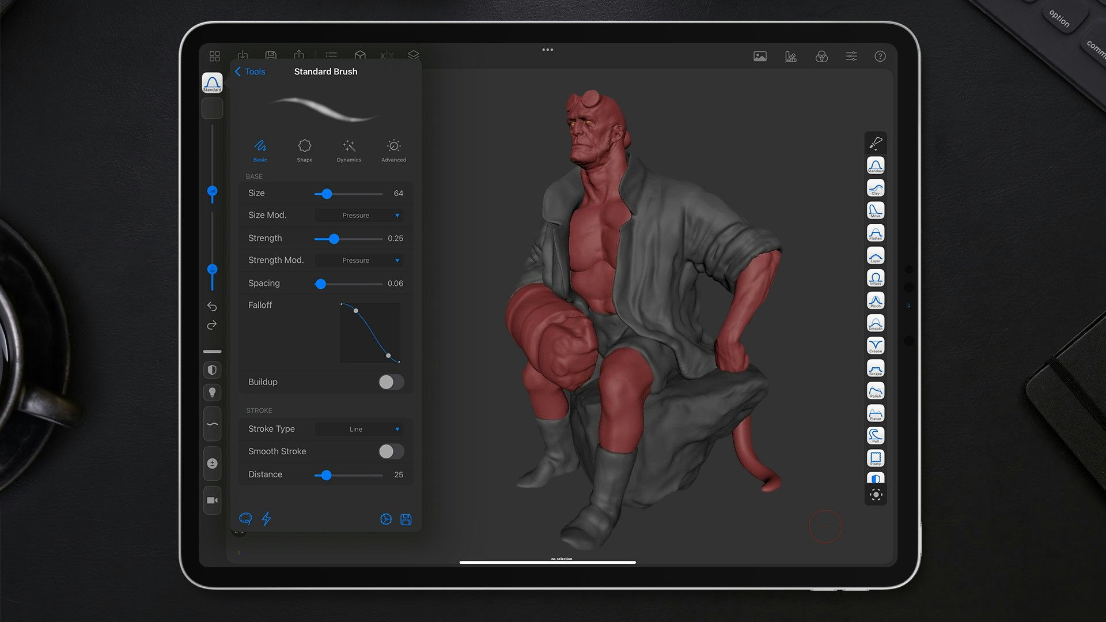The width and height of the screenshot is (1106, 622).
Task: Open the grid menu icon at top-left
Action: (215, 56)
